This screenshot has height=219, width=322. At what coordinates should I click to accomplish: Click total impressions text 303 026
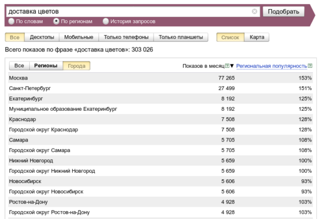click(142, 49)
